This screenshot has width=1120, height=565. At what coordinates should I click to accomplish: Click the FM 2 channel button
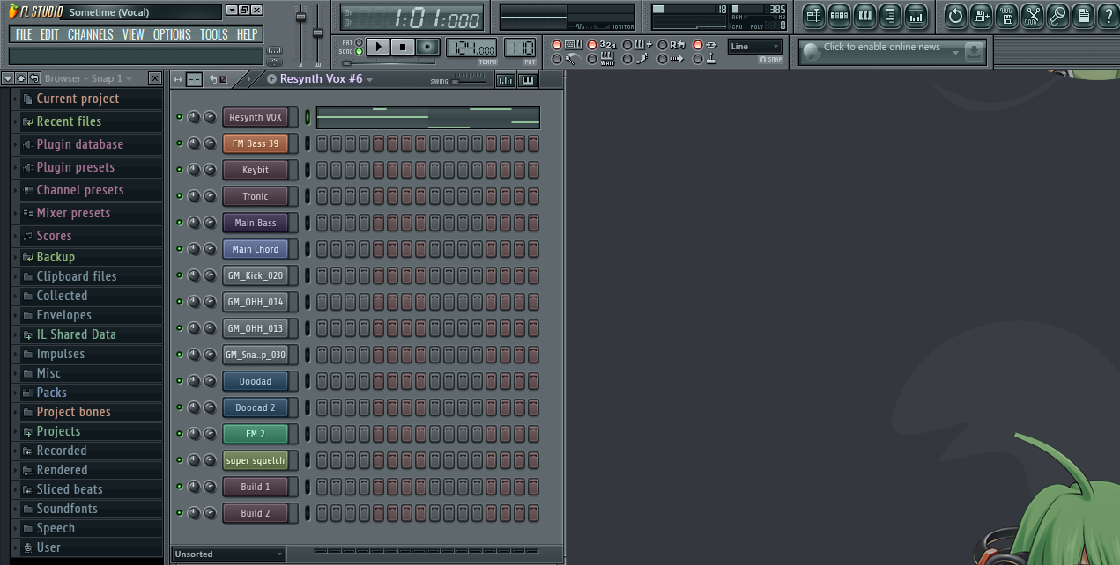(x=256, y=434)
